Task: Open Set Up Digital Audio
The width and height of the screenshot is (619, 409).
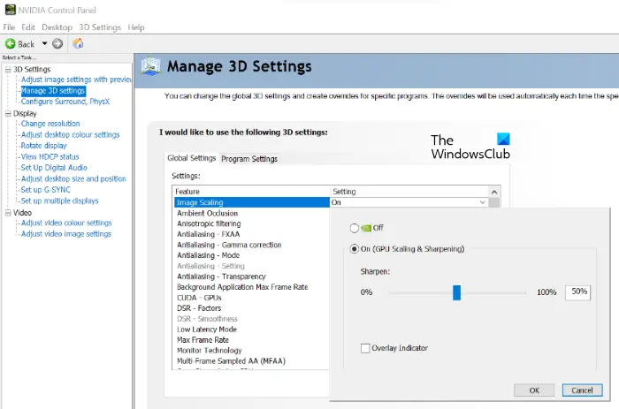Action: point(54,168)
